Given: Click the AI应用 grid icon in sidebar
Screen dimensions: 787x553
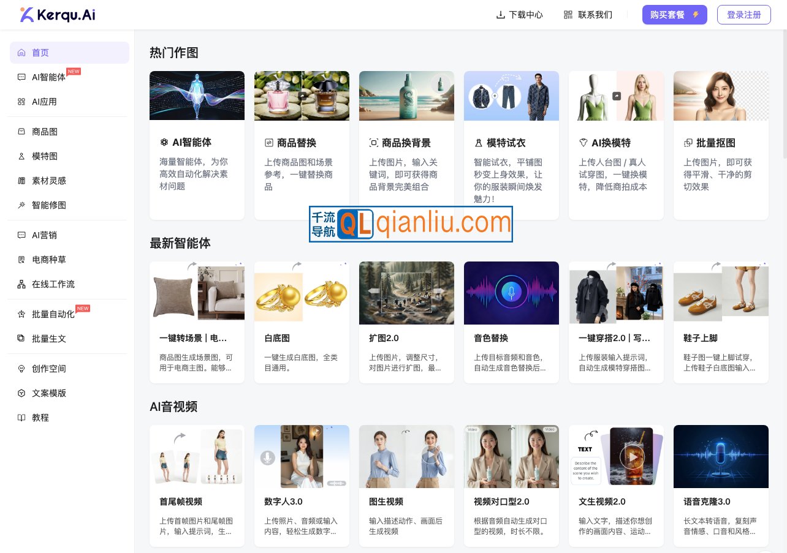Looking at the screenshot, I should pos(21,102).
